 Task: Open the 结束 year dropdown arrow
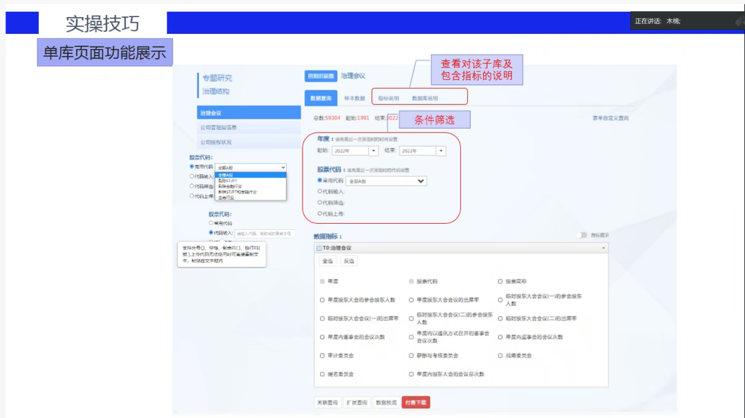(x=441, y=151)
